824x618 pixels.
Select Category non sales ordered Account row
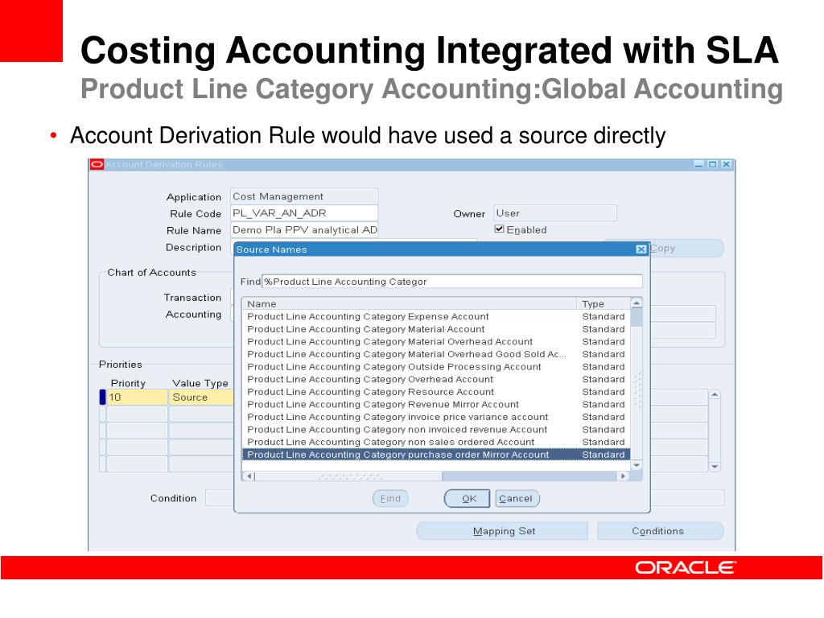click(435, 443)
